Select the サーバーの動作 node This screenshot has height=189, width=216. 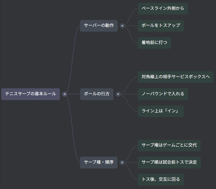99,26
